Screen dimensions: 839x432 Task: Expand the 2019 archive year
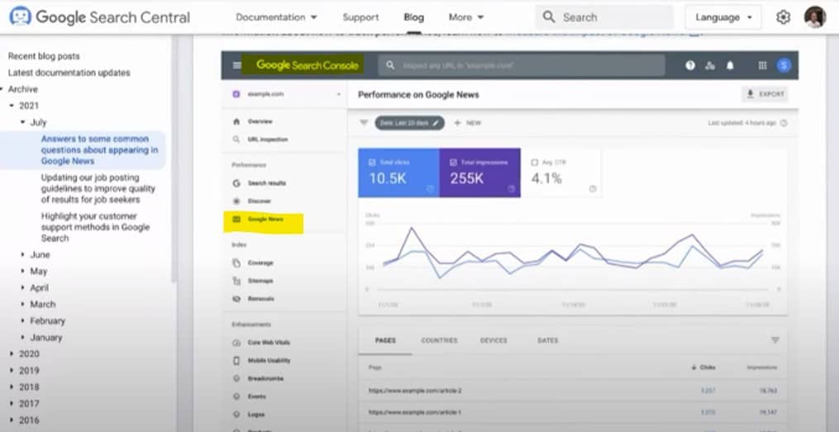pos(12,370)
